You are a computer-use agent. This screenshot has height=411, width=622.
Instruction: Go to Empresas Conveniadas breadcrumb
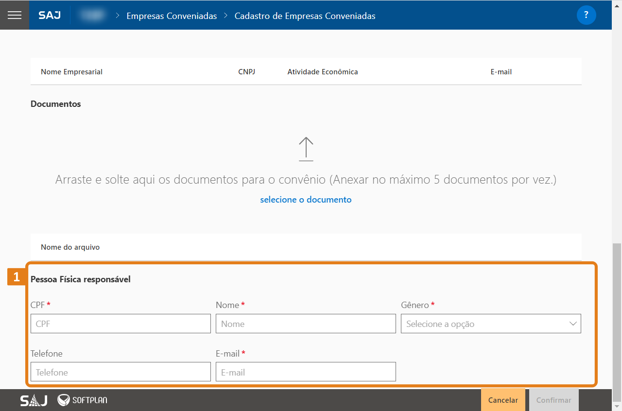172,16
